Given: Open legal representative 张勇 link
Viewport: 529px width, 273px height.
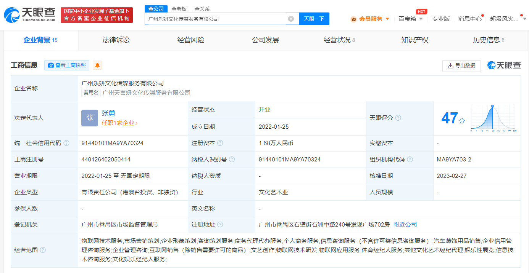Looking at the screenshot, I should (x=108, y=113).
